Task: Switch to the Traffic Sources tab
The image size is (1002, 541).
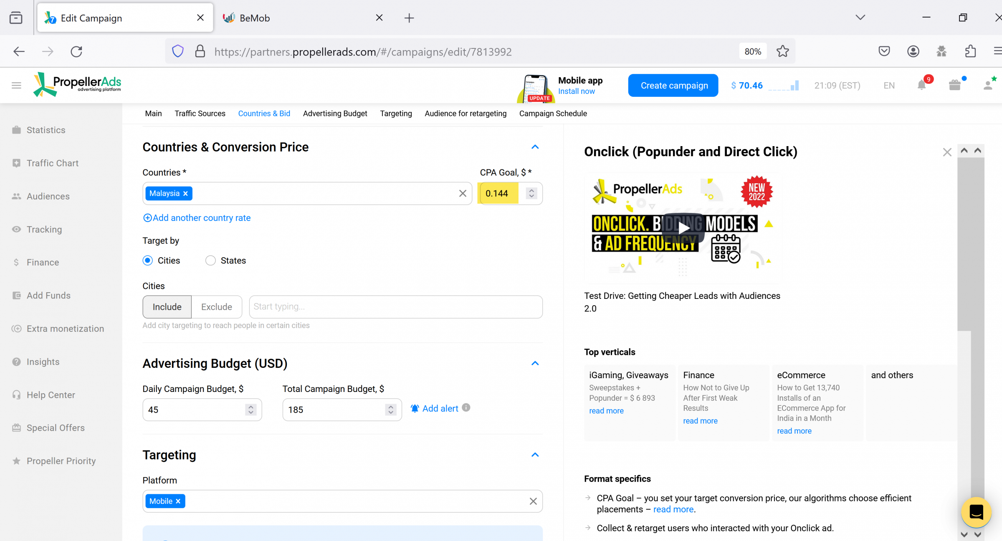Action: [x=200, y=113]
